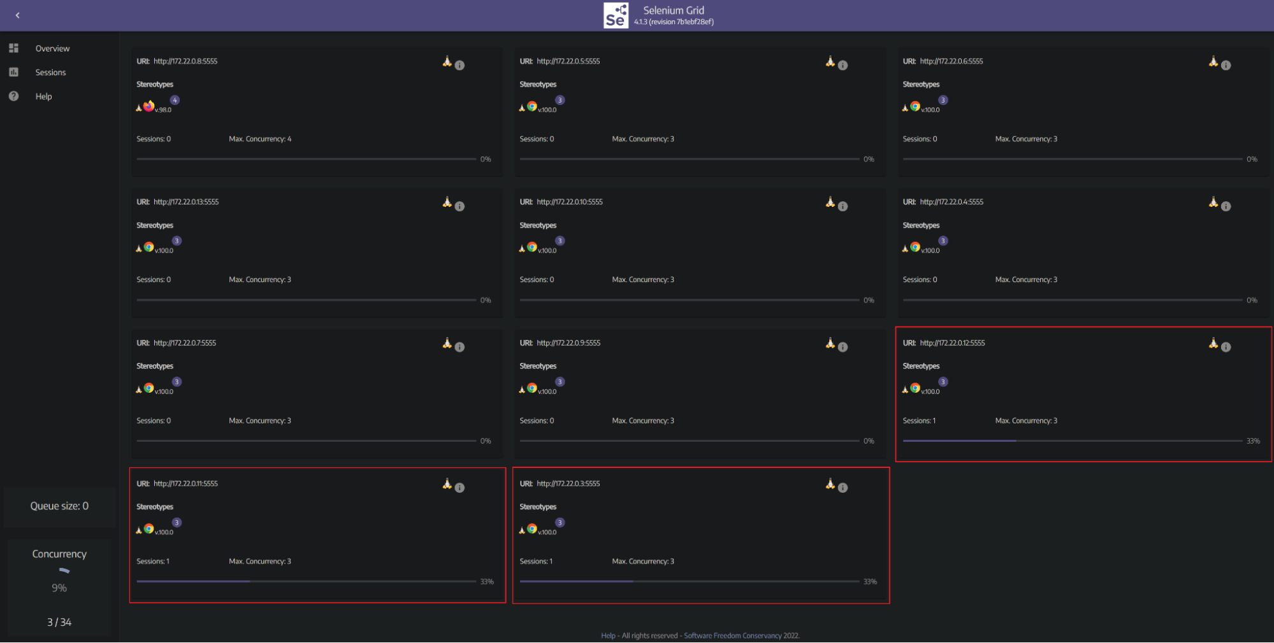The width and height of the screenshot is (1274, 643).
Task: Collapse the sidebar with the back chevron
Action: [17, 15]
